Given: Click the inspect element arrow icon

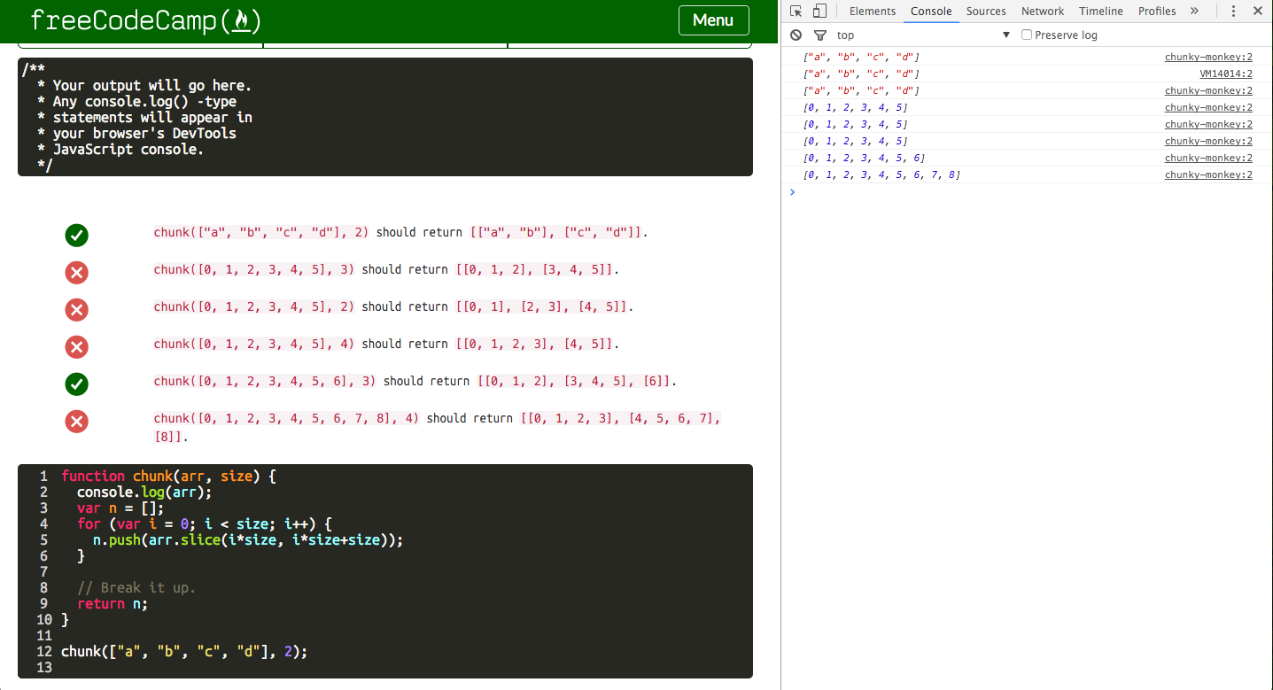Looking at the screenshot, I should [796, 12].
